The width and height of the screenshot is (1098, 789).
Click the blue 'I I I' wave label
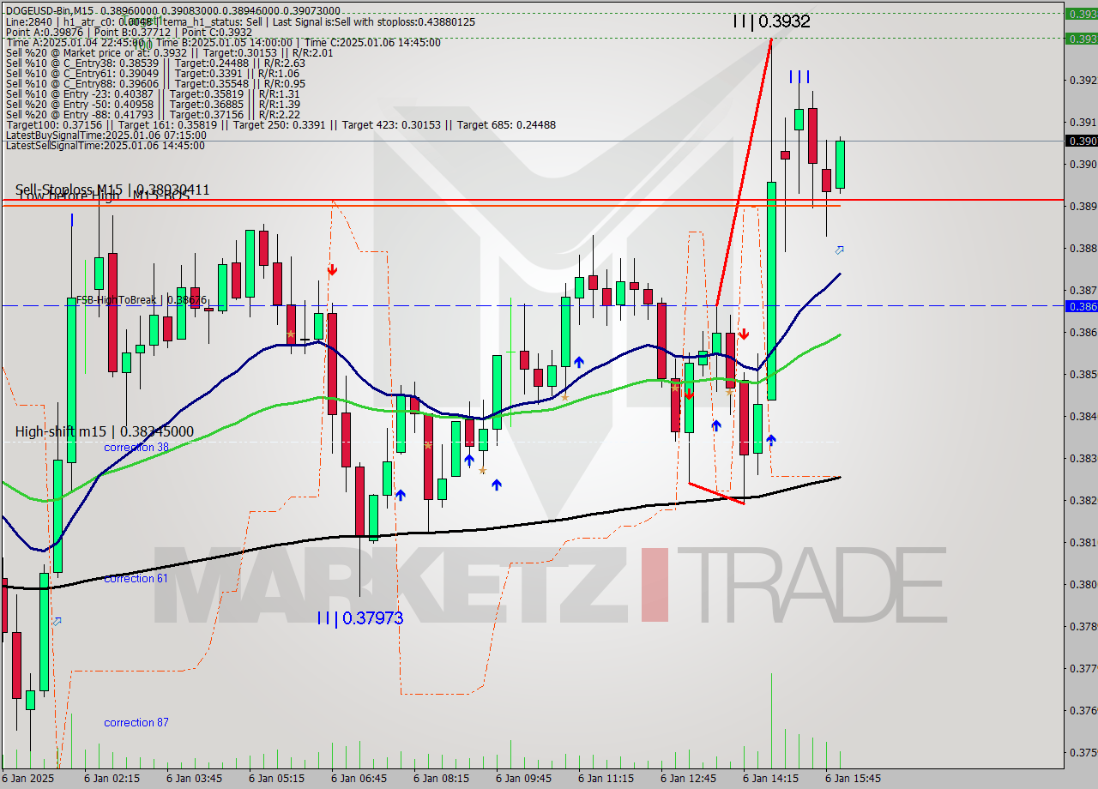click(799, 77)
